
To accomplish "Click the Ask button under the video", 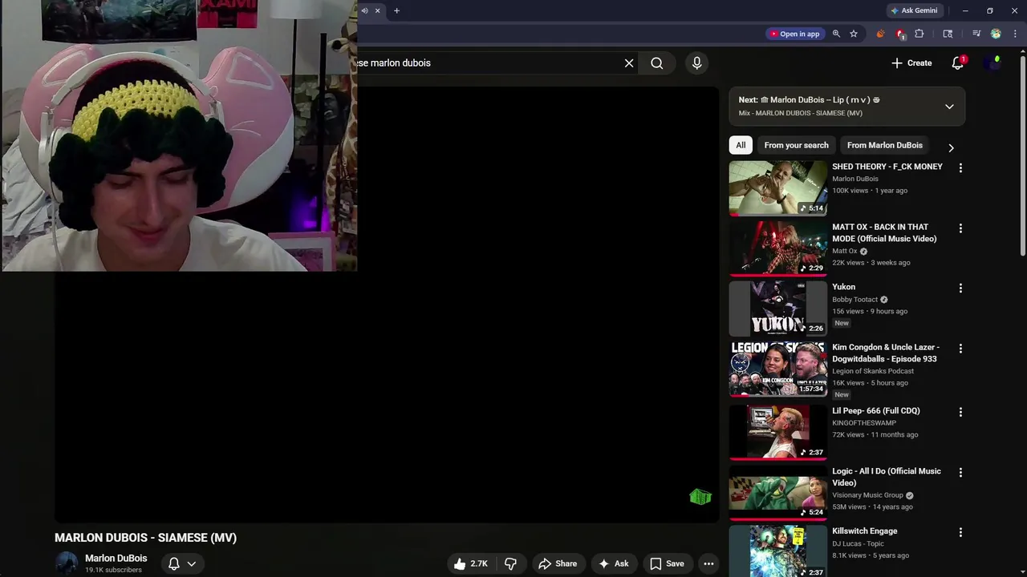I will 613,564.
